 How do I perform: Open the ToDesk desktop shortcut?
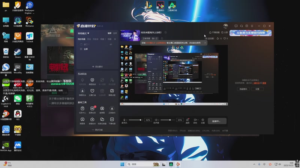(x=30, y=37)
